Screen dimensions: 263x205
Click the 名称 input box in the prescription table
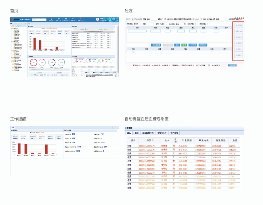pos(137,31)
